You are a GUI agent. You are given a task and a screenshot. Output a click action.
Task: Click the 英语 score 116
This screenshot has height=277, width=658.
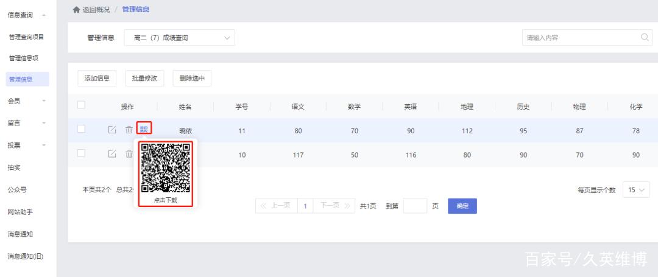tap(411, 155)
